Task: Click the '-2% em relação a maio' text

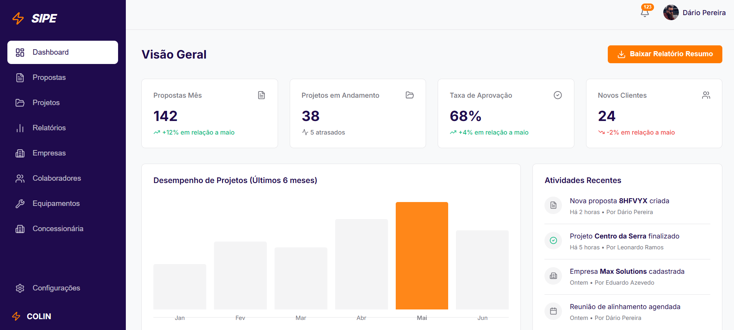Action: point(641,132)
